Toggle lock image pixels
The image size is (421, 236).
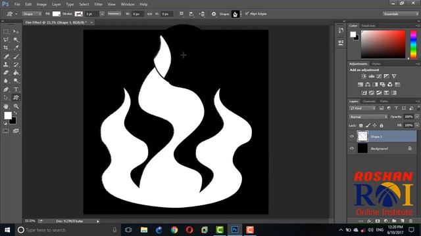click(x=368, y=125)
